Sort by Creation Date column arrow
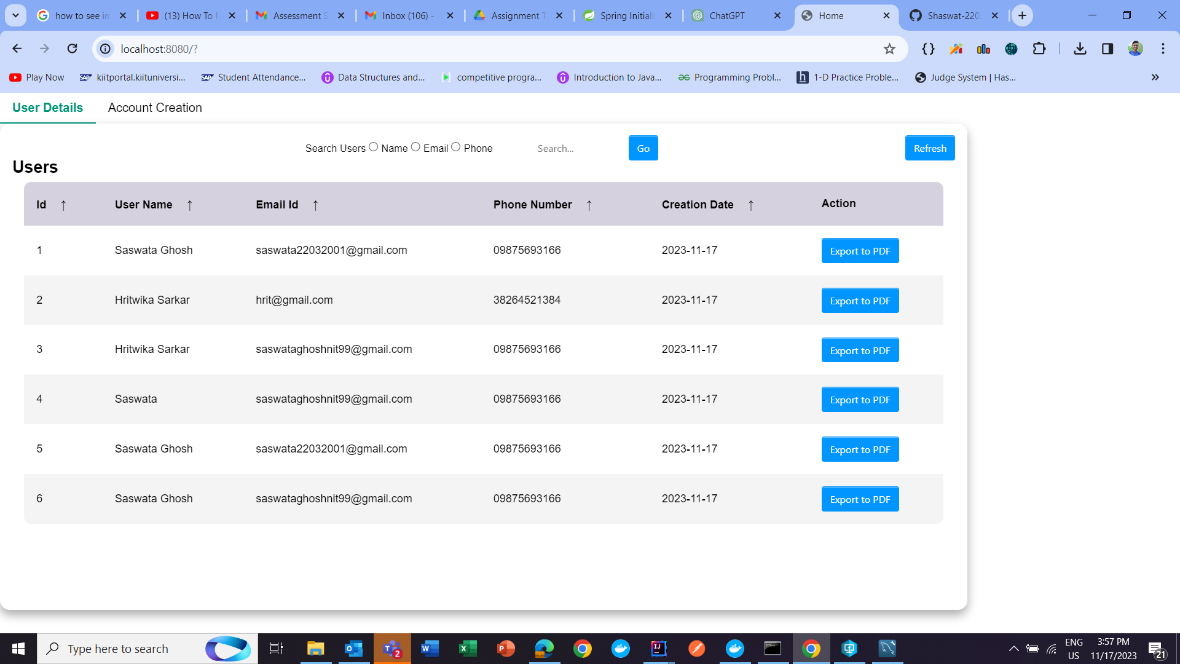 751,205
